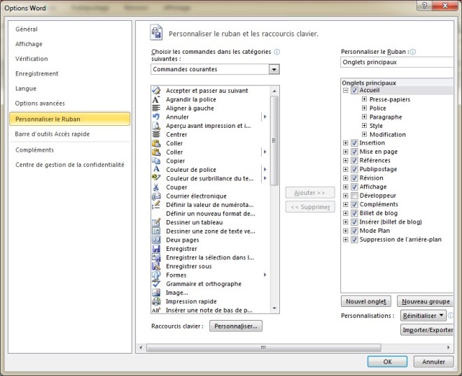Select the Centrer alignment icon

point(156,134)
